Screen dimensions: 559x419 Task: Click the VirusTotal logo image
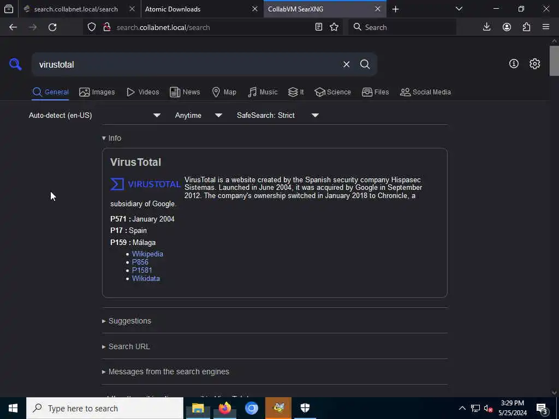(x=145, y=184)
